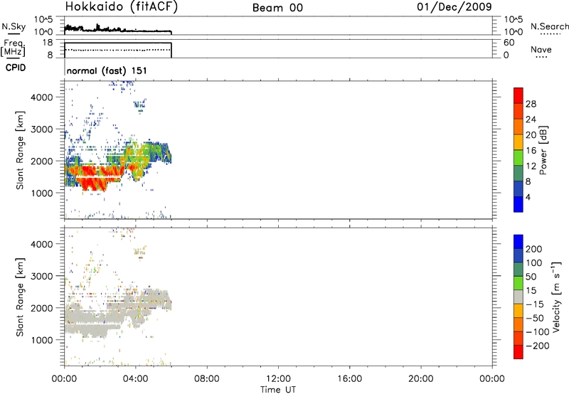This screenshot has width=569, height=394.
Task: Select the yellow-orange power segment between 16 and 20
Action: pos(519,142)
